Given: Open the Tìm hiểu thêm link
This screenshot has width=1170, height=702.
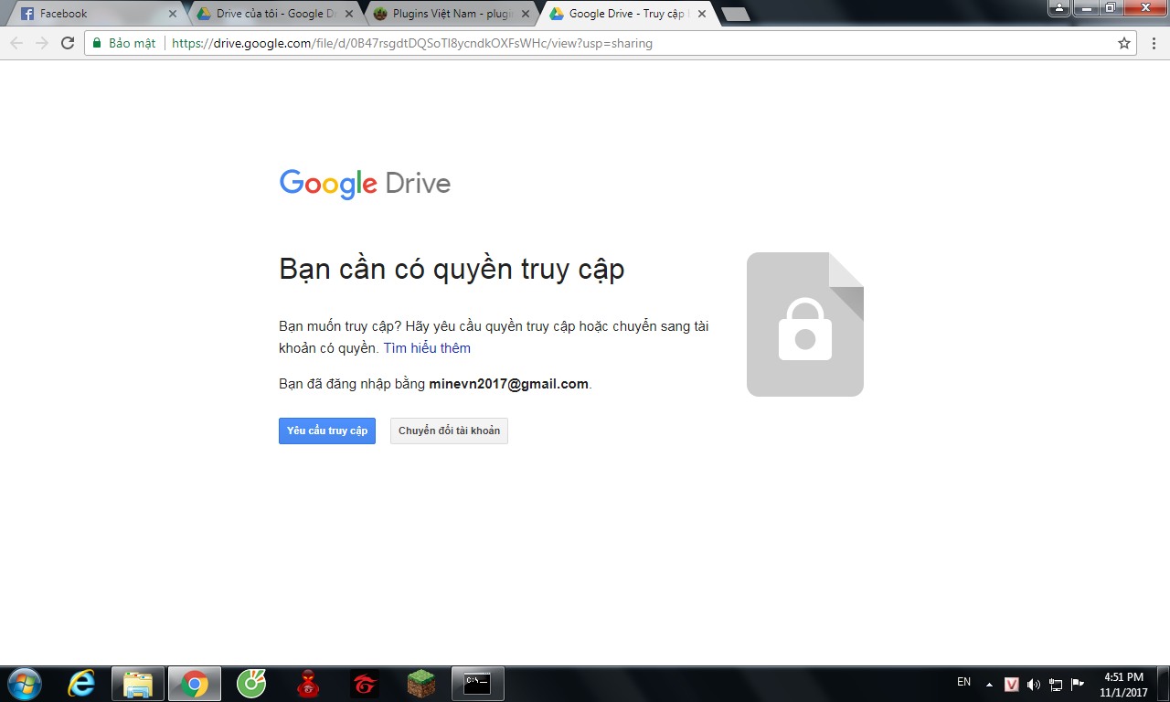Looking at the screenshot, I should click(x=427, y=348).
